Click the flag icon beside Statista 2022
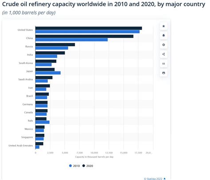The image size is (210, 180). (165, 179)
